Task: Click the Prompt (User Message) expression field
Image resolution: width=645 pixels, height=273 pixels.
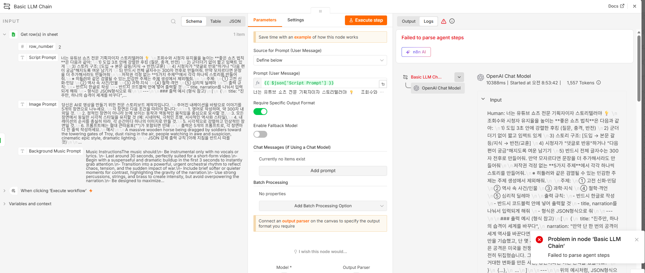Action: point(320,83)
